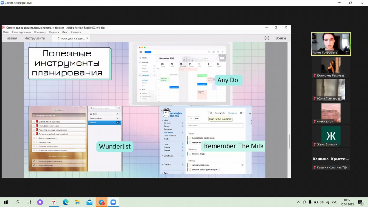368x207 pixels.
Task: Collapse the Lists section in Remember The Milk
Action: click(162, 144)
